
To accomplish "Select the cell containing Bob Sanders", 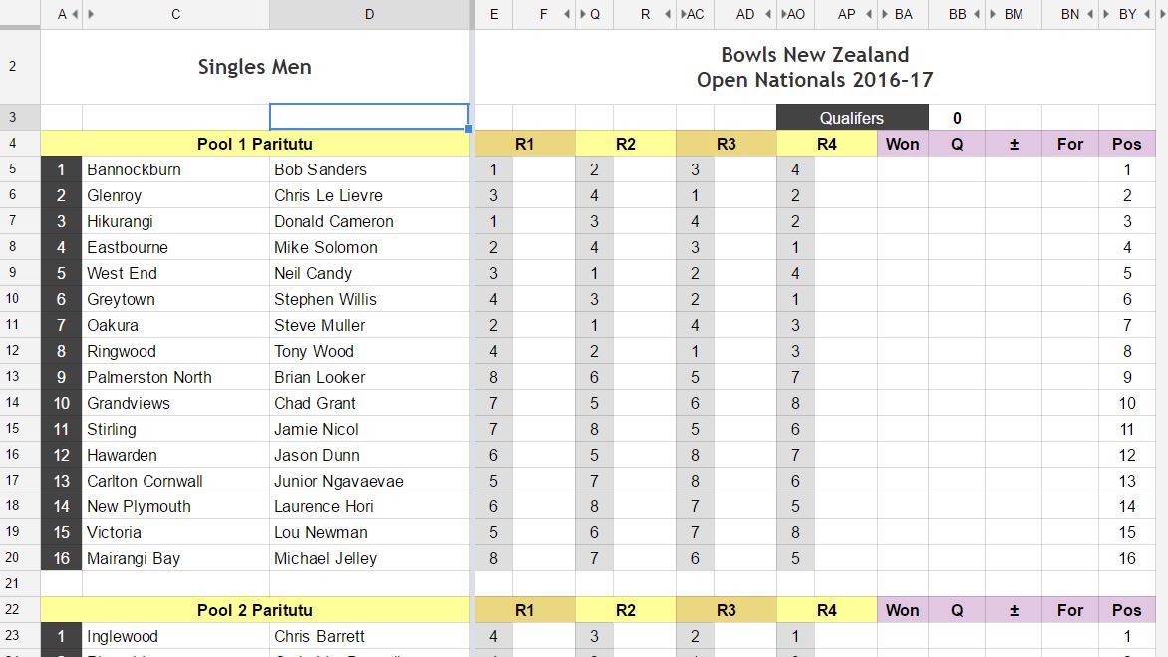I will click(371, 169).
